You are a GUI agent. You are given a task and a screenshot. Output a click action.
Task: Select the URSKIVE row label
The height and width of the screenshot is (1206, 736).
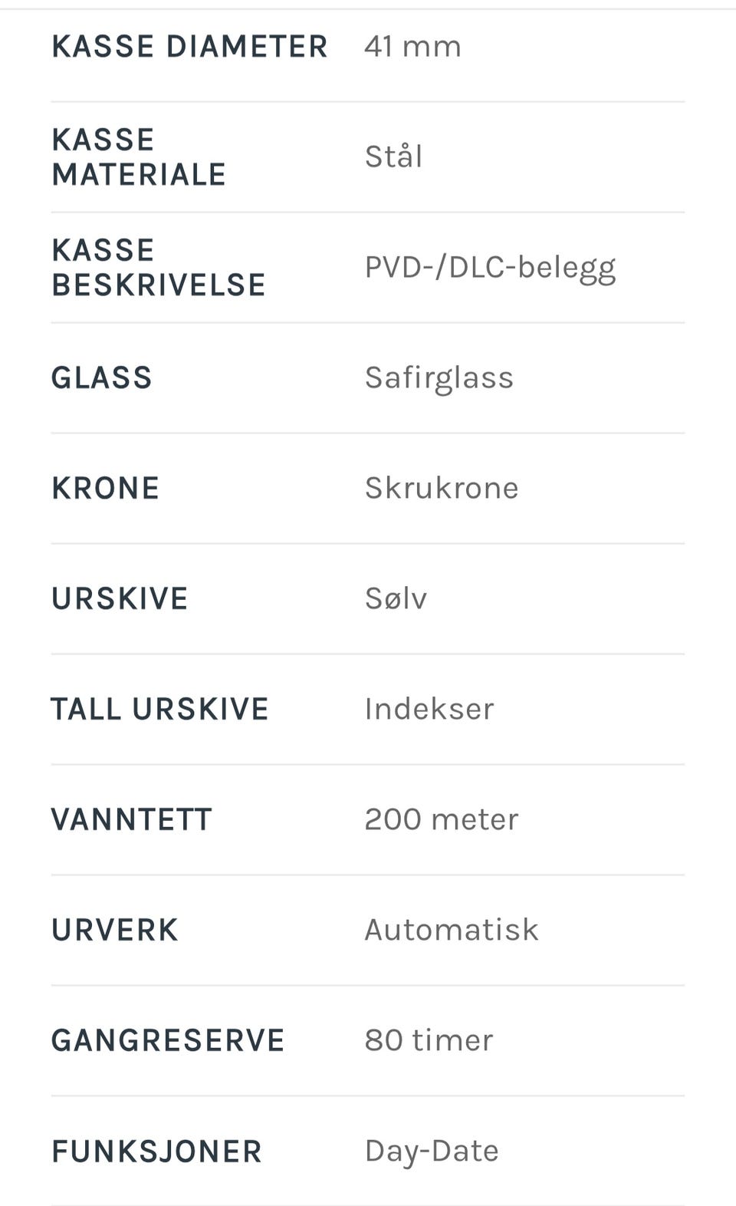click(120, 599)
